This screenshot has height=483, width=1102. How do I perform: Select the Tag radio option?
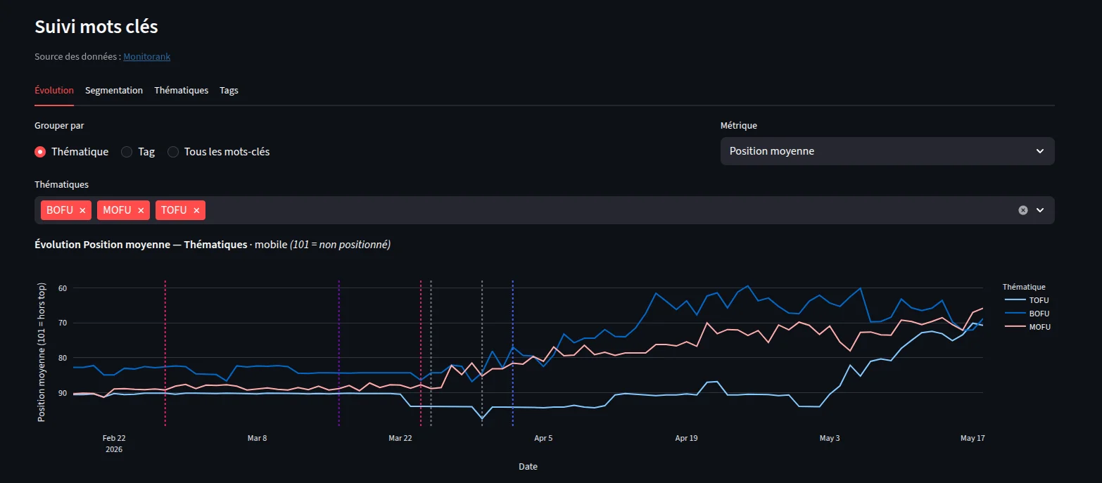click(138, 152)
